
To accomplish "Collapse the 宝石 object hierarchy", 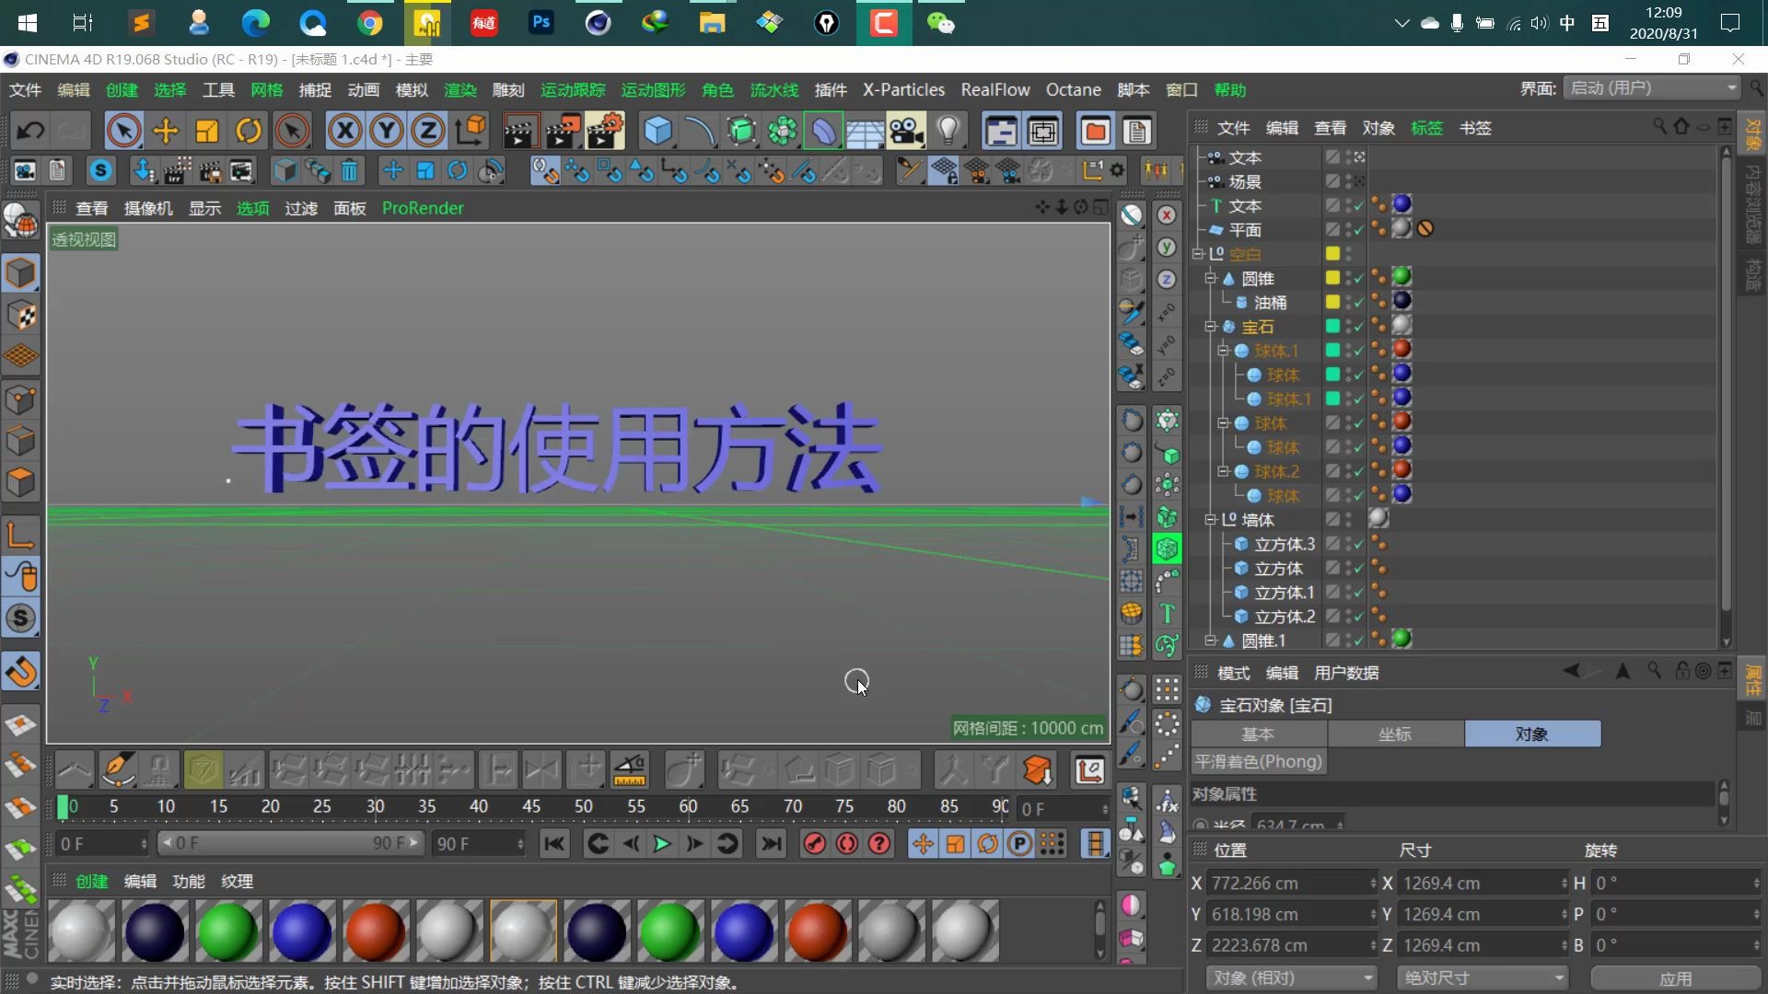I will [1211, 327].
